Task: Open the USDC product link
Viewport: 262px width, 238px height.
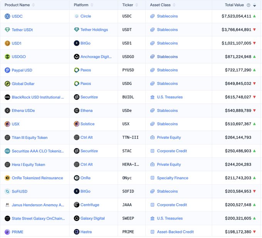Action: tap(17, 16)
